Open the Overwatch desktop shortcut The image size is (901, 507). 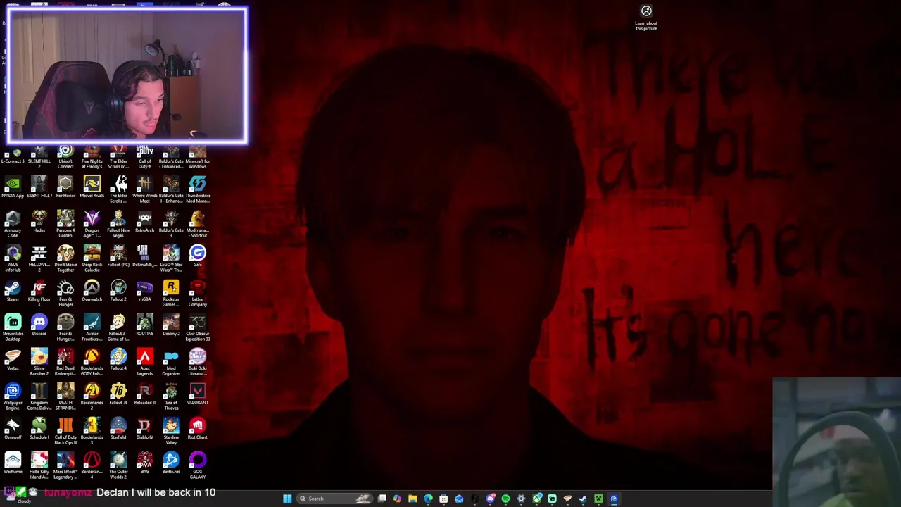(92, 290)
